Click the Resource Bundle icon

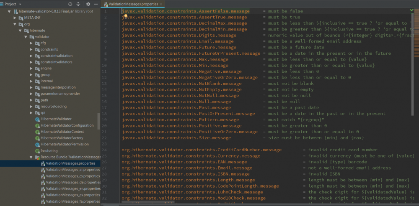click(37, 157)
